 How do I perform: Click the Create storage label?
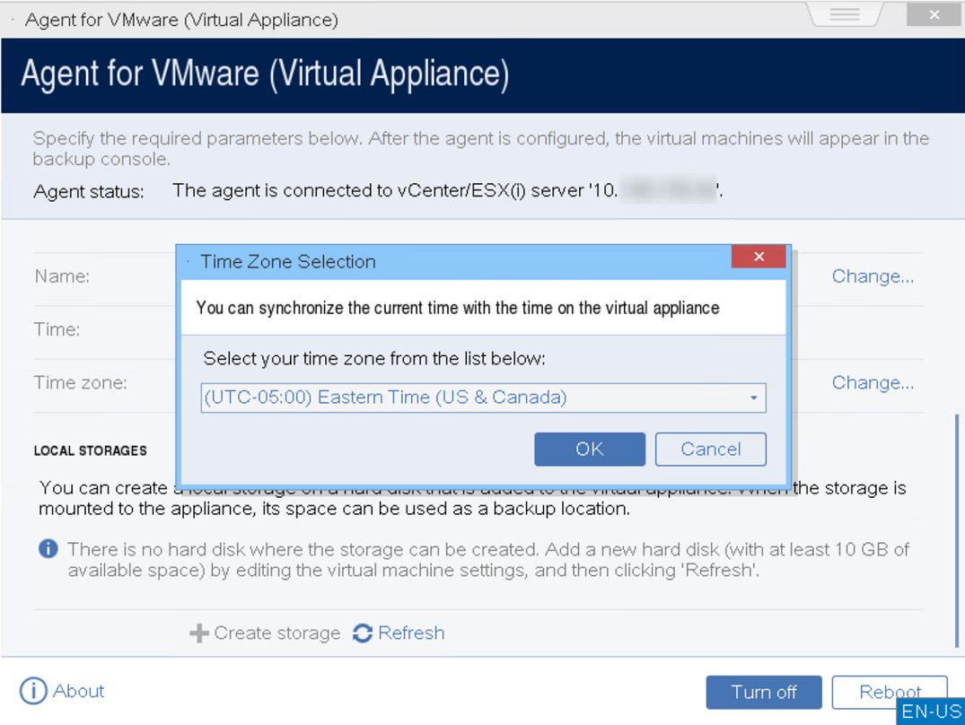click(x=277, y=633)
